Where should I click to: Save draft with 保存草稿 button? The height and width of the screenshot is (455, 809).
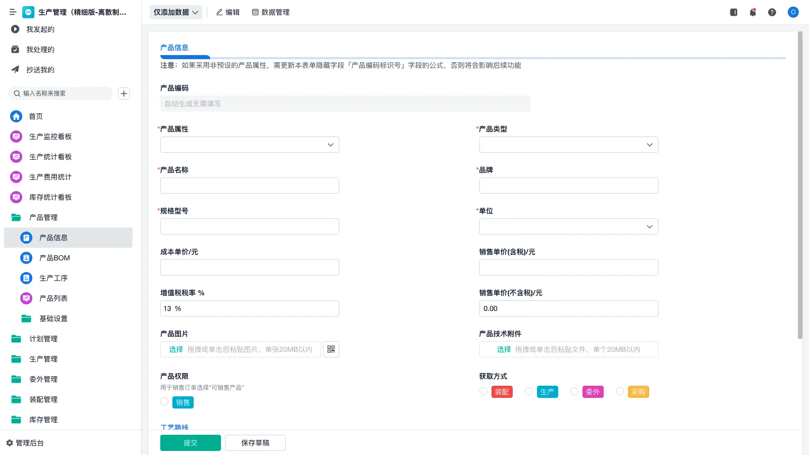(x=255, y=442)
